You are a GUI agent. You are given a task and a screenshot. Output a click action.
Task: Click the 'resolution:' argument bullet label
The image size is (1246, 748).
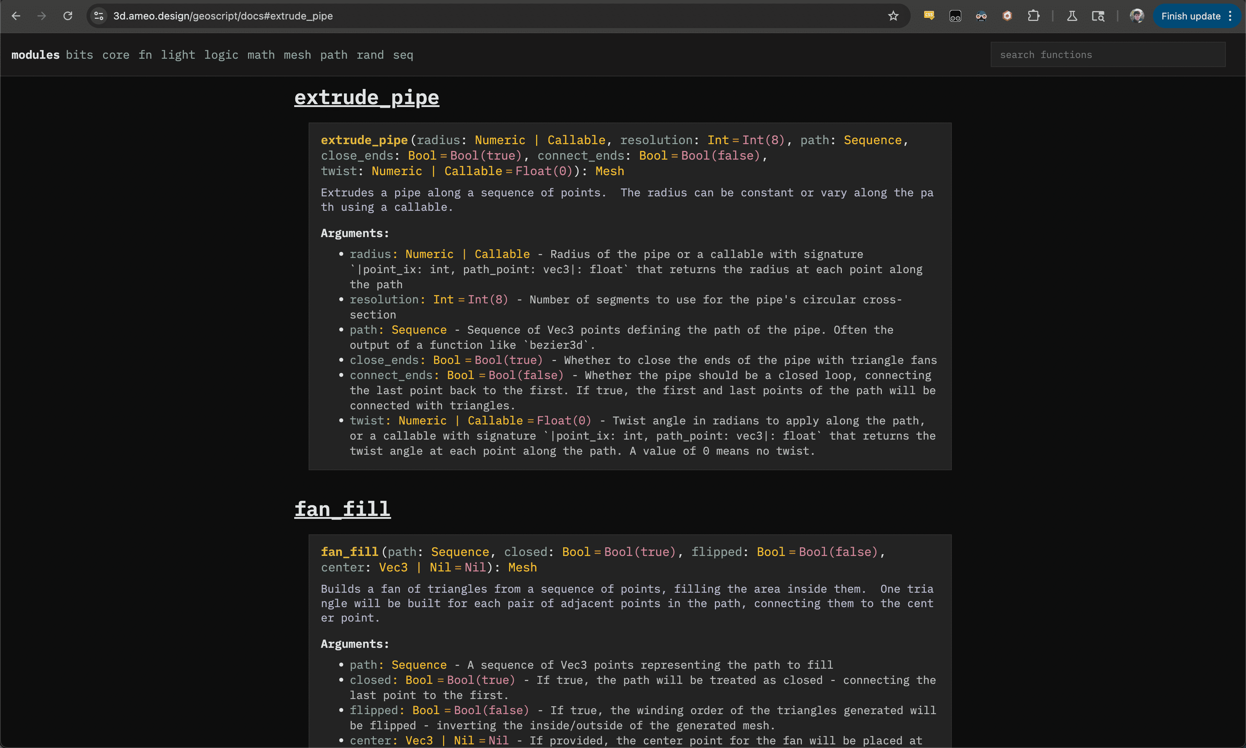coord(387,299)
